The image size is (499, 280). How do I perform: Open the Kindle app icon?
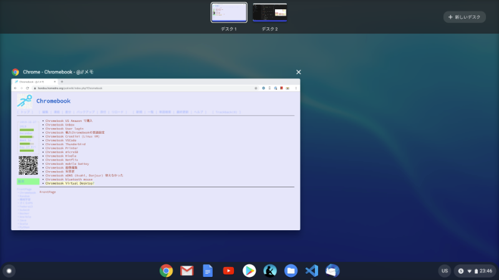click(269, 271)
